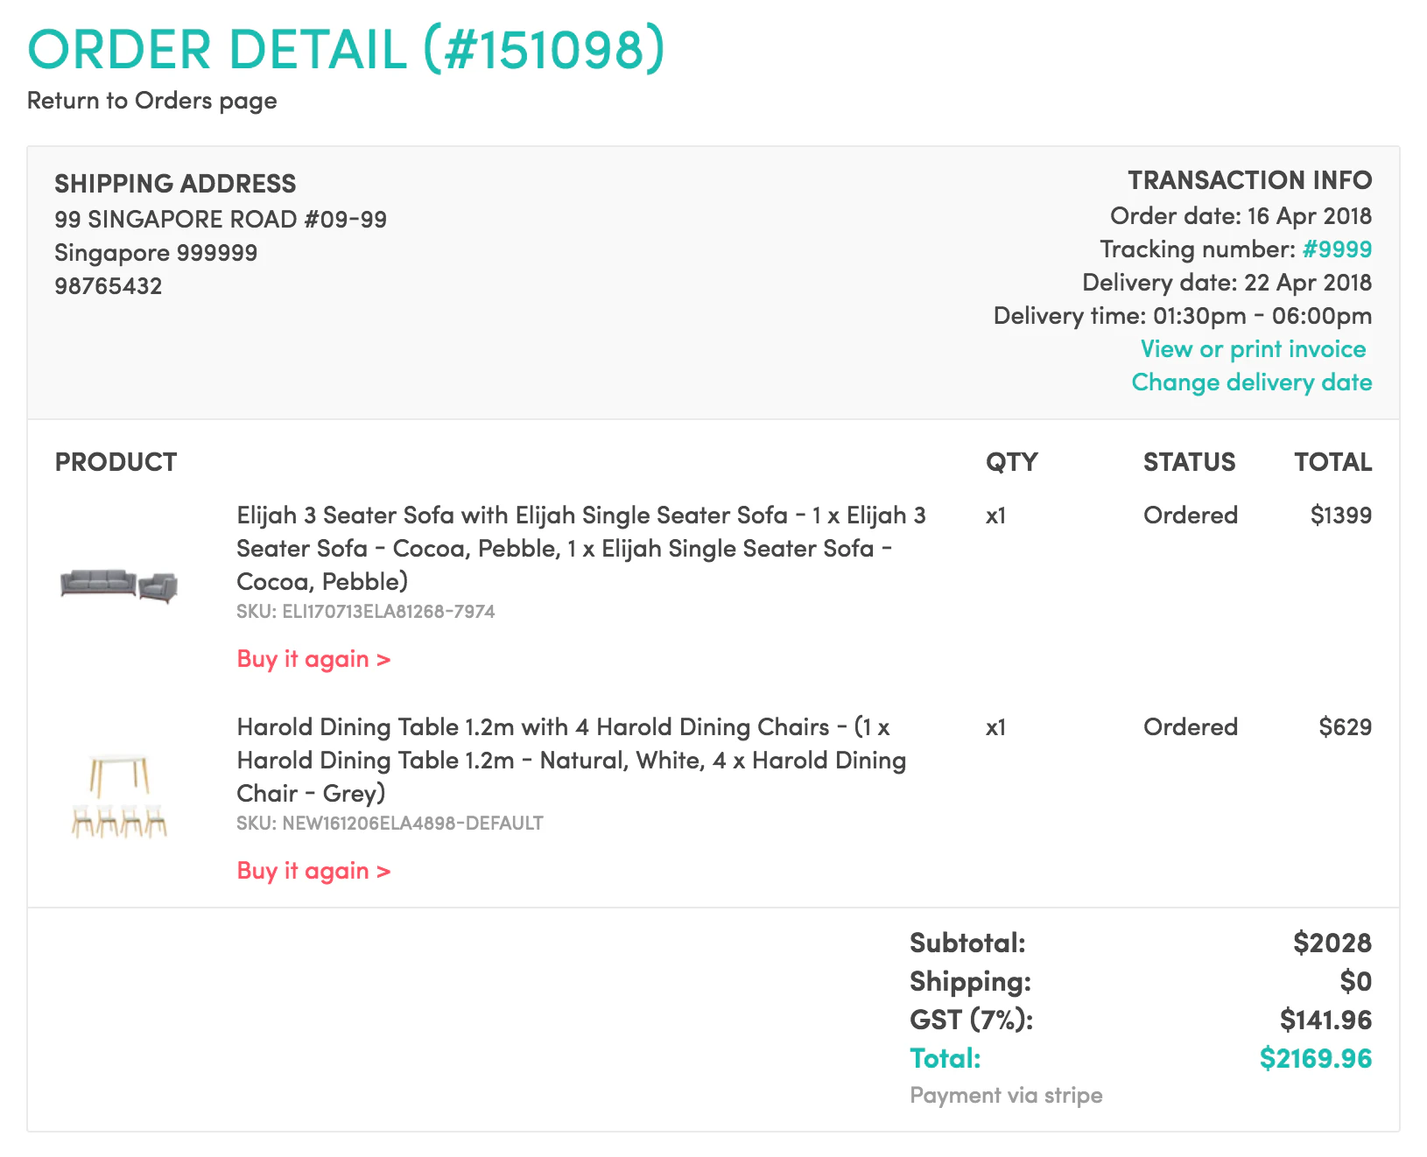1427x1157 pixels.
Task: Click the ORDER DETAIL (#151098) heading
Action: click(346, 50)
